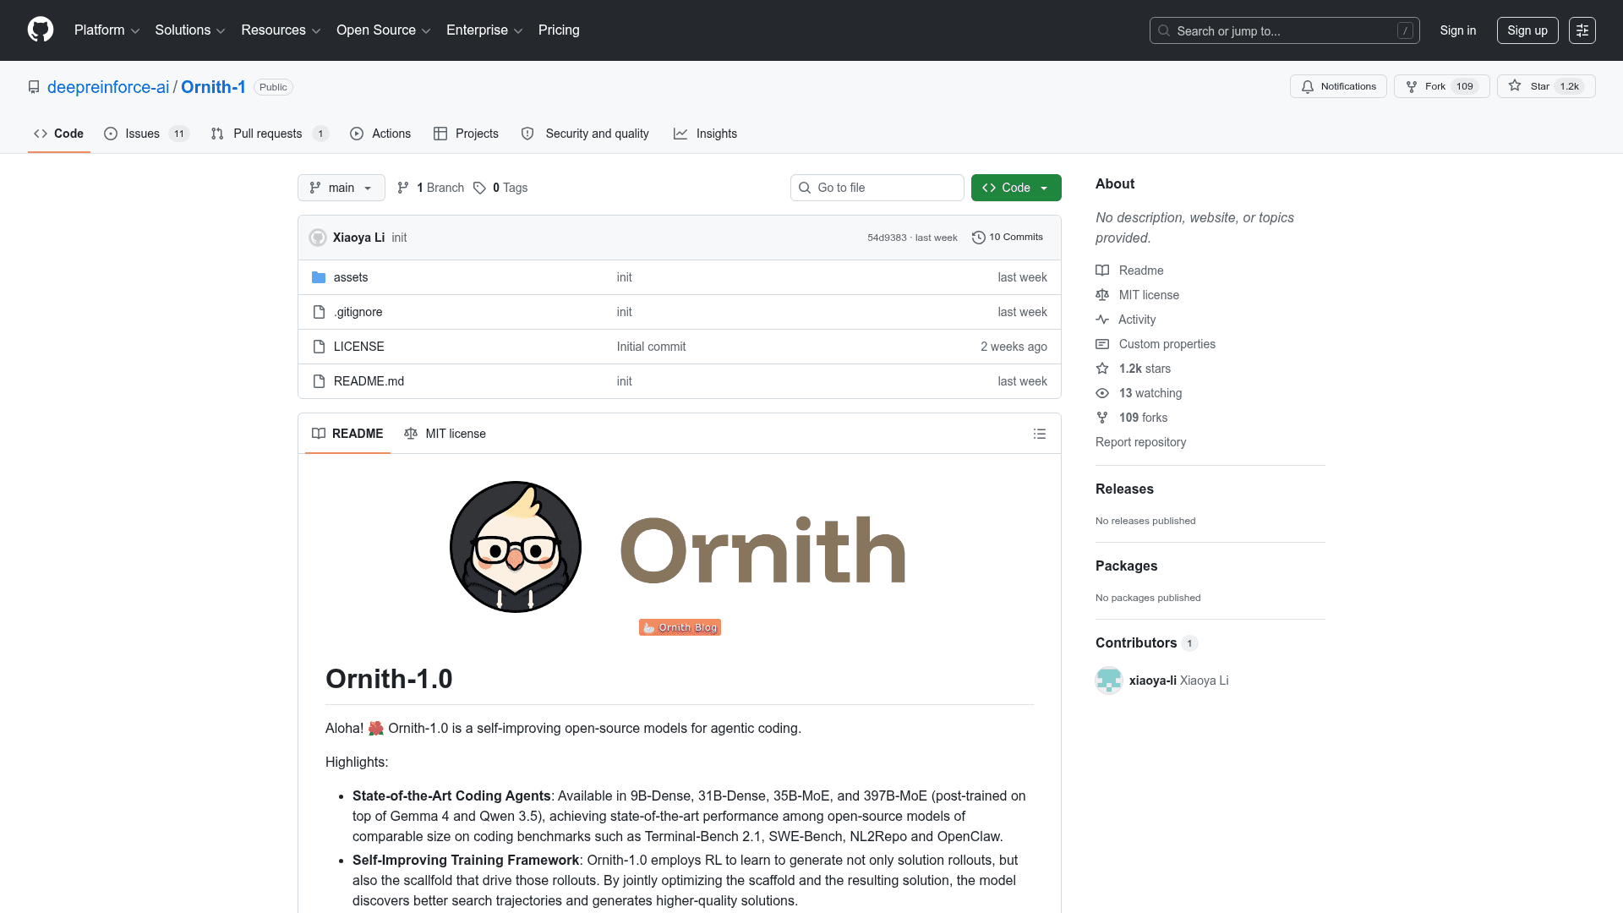
Task: Expand the Solutions menu
Action: click(190, 30)
